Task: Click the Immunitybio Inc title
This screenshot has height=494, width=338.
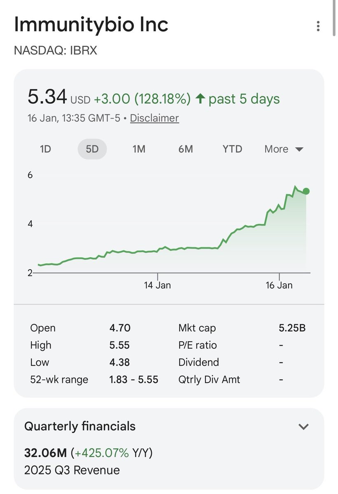Action: coord(91,25)
